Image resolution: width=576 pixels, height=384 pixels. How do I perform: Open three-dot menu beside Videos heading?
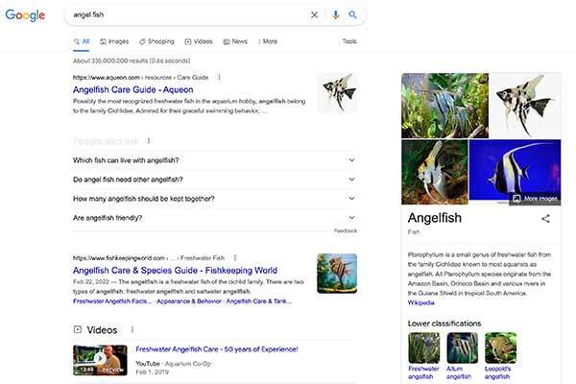(x=132, y=329)
